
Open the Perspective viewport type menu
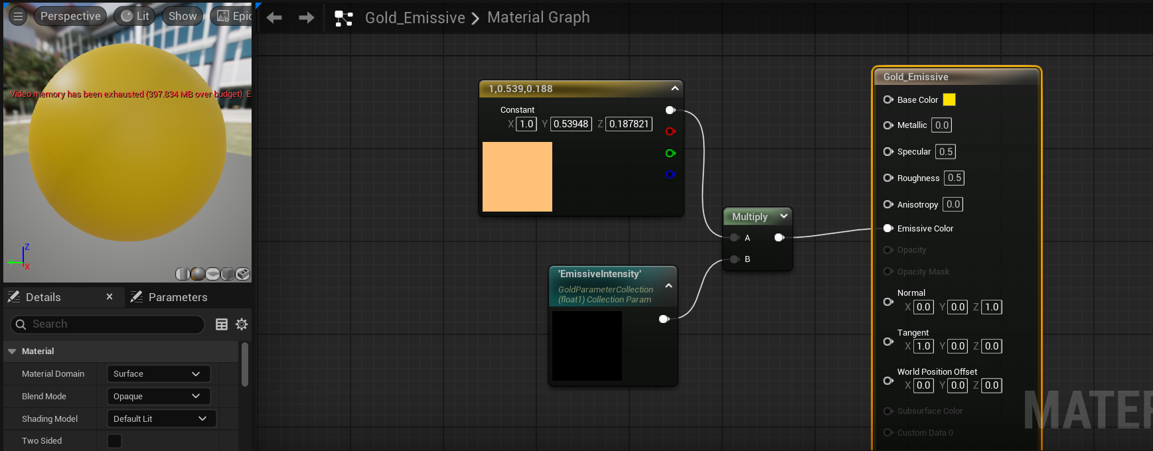click(70, 16)
